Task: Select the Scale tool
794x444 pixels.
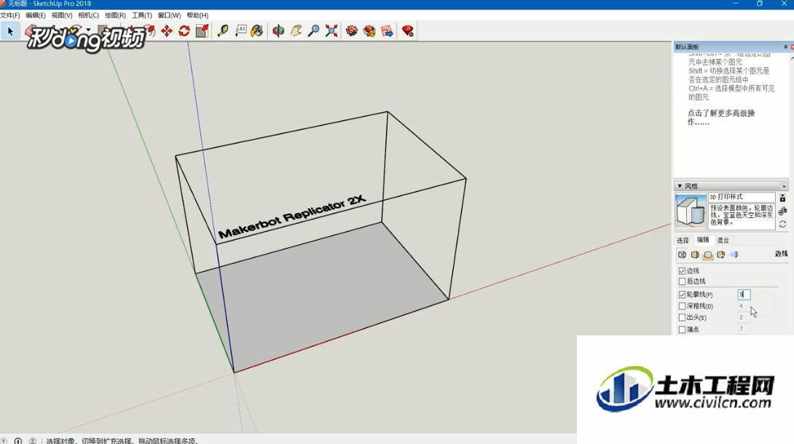Action: pos(202,31)
